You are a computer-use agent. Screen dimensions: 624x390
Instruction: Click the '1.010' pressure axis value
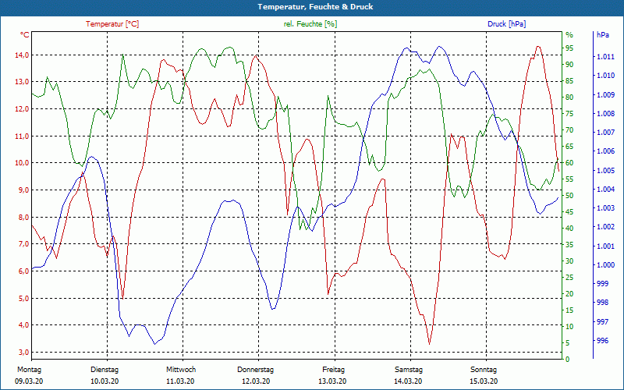(605, 76)
